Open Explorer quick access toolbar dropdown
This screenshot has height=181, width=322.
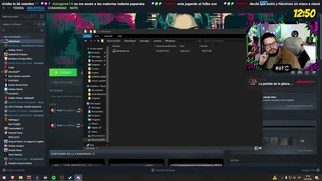click(98, 31)
